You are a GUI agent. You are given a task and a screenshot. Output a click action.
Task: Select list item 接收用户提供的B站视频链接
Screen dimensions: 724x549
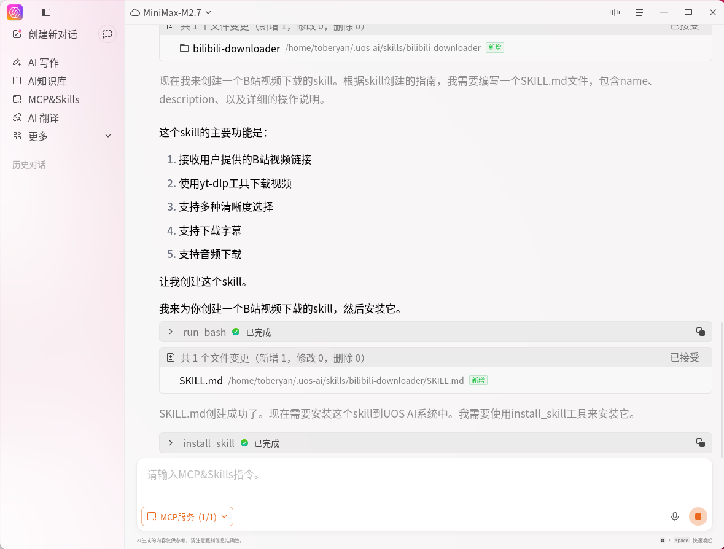[245, 160]
